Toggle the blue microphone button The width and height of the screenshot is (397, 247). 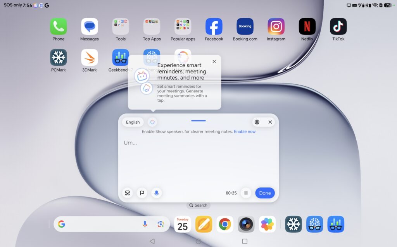click(x=157, y=193)
